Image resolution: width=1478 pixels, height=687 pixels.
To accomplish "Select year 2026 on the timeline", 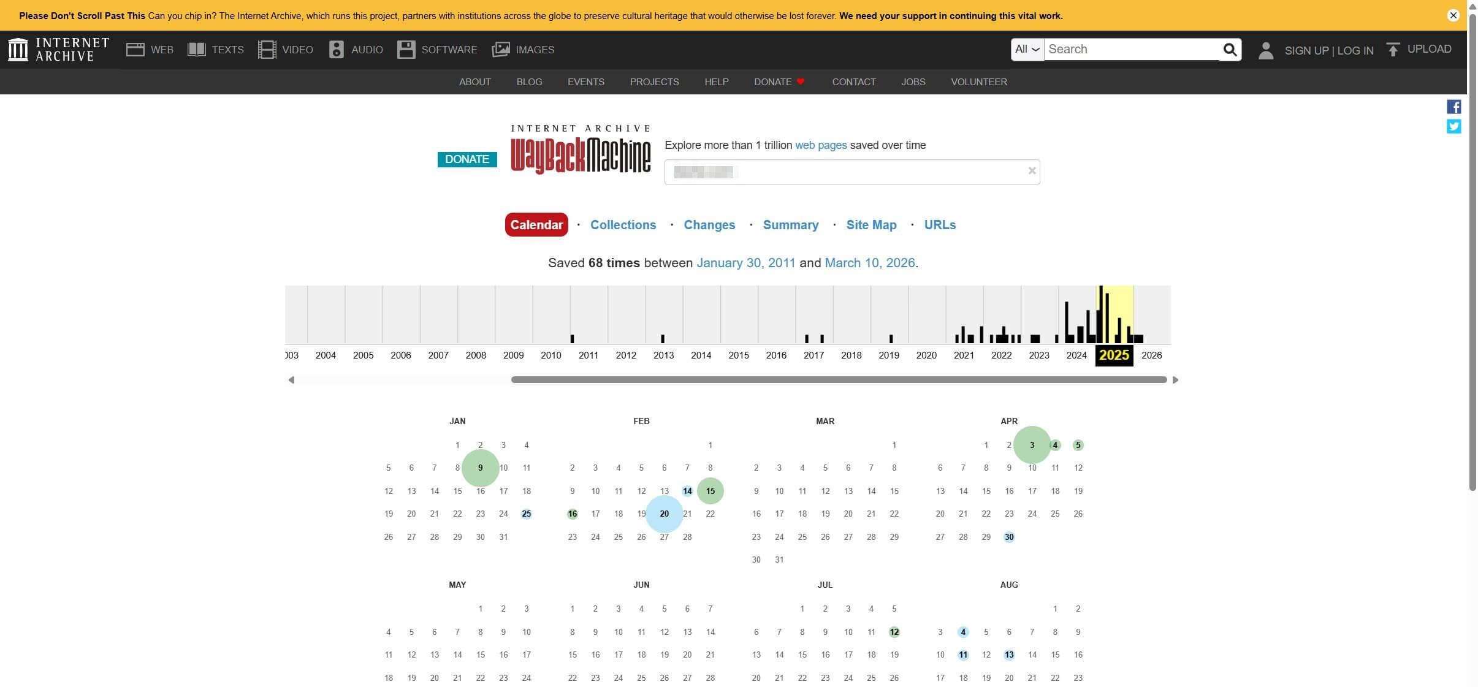I will coord(1151,355).
